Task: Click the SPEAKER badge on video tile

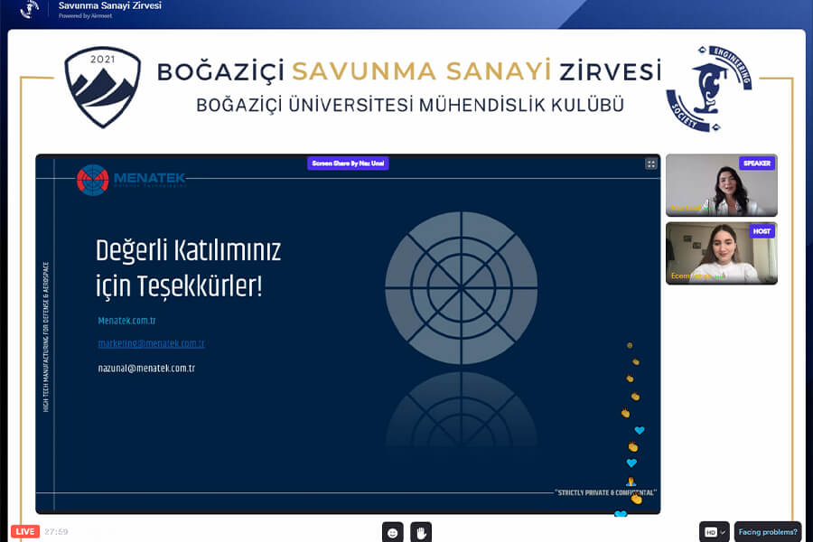Action: (757, 164)
